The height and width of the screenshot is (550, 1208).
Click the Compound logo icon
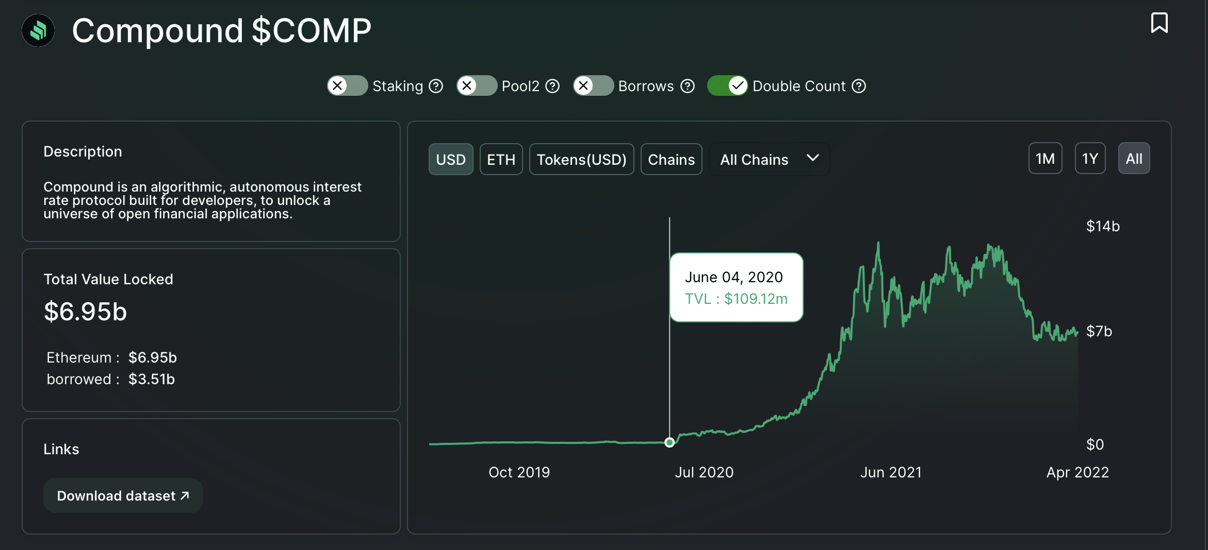pyautogui.click(x=38, y=30)
